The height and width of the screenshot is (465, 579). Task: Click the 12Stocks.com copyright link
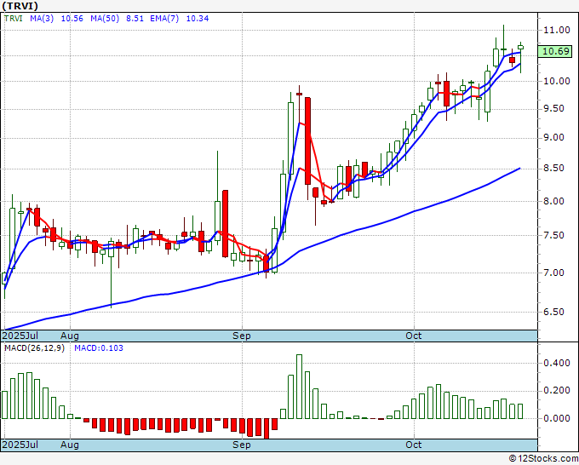(x=543, y=459)
